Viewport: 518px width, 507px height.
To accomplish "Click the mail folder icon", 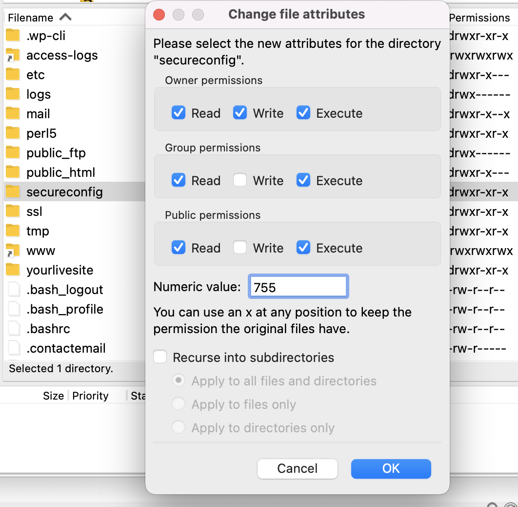I will [13, 113].
